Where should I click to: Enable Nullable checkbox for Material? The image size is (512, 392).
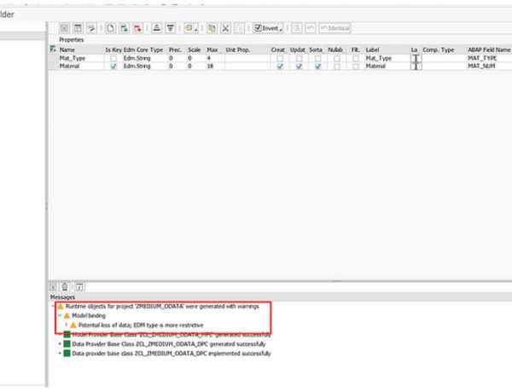[337, 66]
